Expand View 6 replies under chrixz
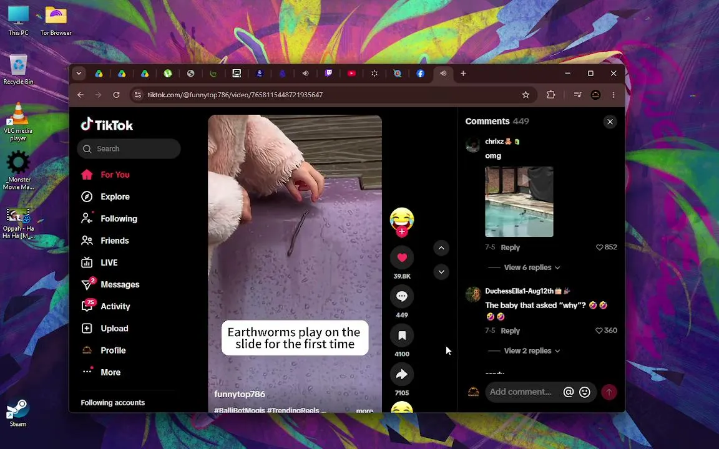 pyautogui.click(x=532, y=268)
